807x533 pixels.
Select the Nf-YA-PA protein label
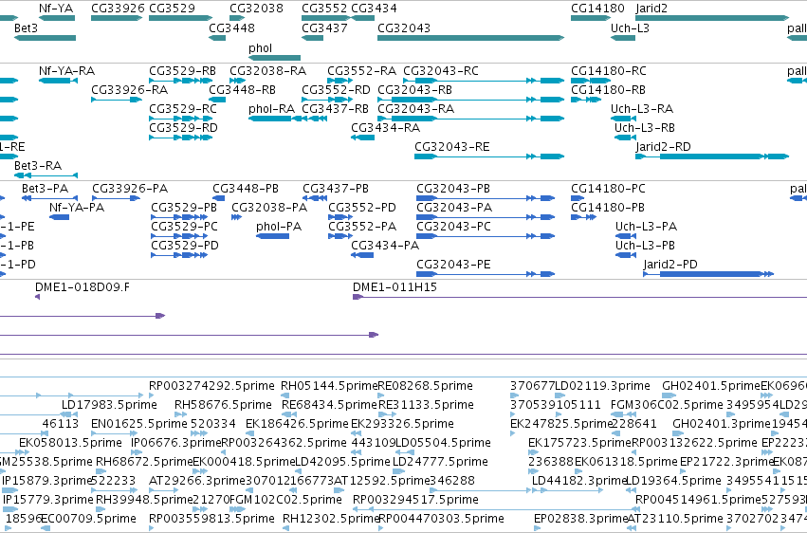(77, 208)
